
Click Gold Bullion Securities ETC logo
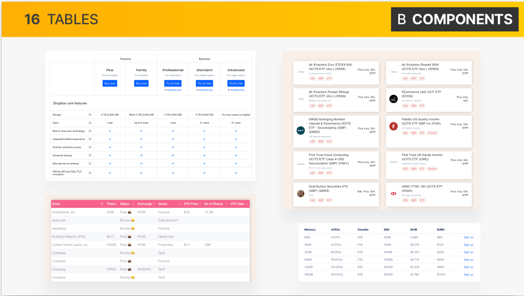click(301, 193)
